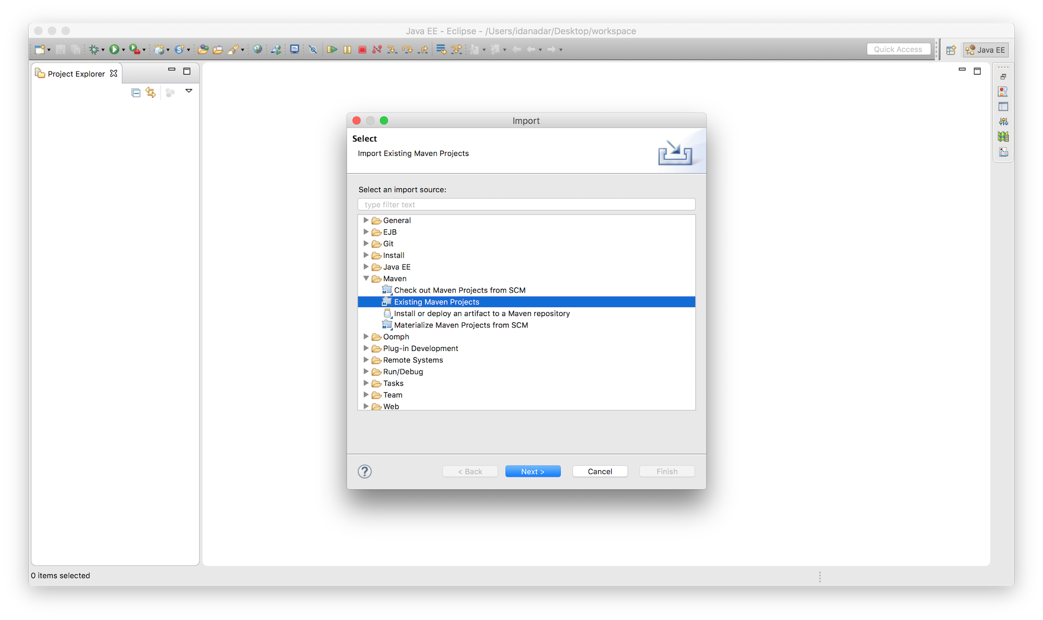Click the Quick Access search icon

click(x=898, y=48)
